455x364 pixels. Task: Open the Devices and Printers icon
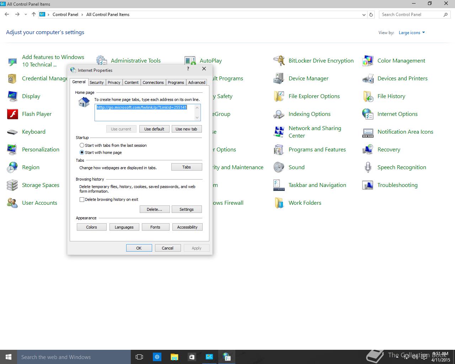(x=368, y=79)
